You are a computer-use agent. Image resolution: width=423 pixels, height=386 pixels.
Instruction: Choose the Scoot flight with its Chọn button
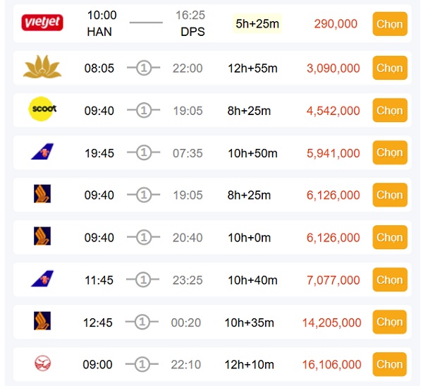pyautogui.click(x=389, y=111)
